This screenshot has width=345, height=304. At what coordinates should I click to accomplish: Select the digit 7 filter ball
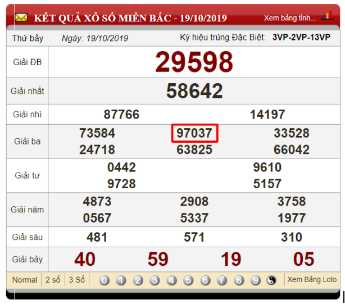(223, 280)
